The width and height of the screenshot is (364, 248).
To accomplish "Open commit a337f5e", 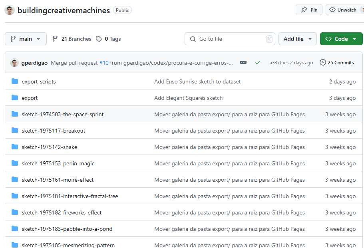I will 278,63.
